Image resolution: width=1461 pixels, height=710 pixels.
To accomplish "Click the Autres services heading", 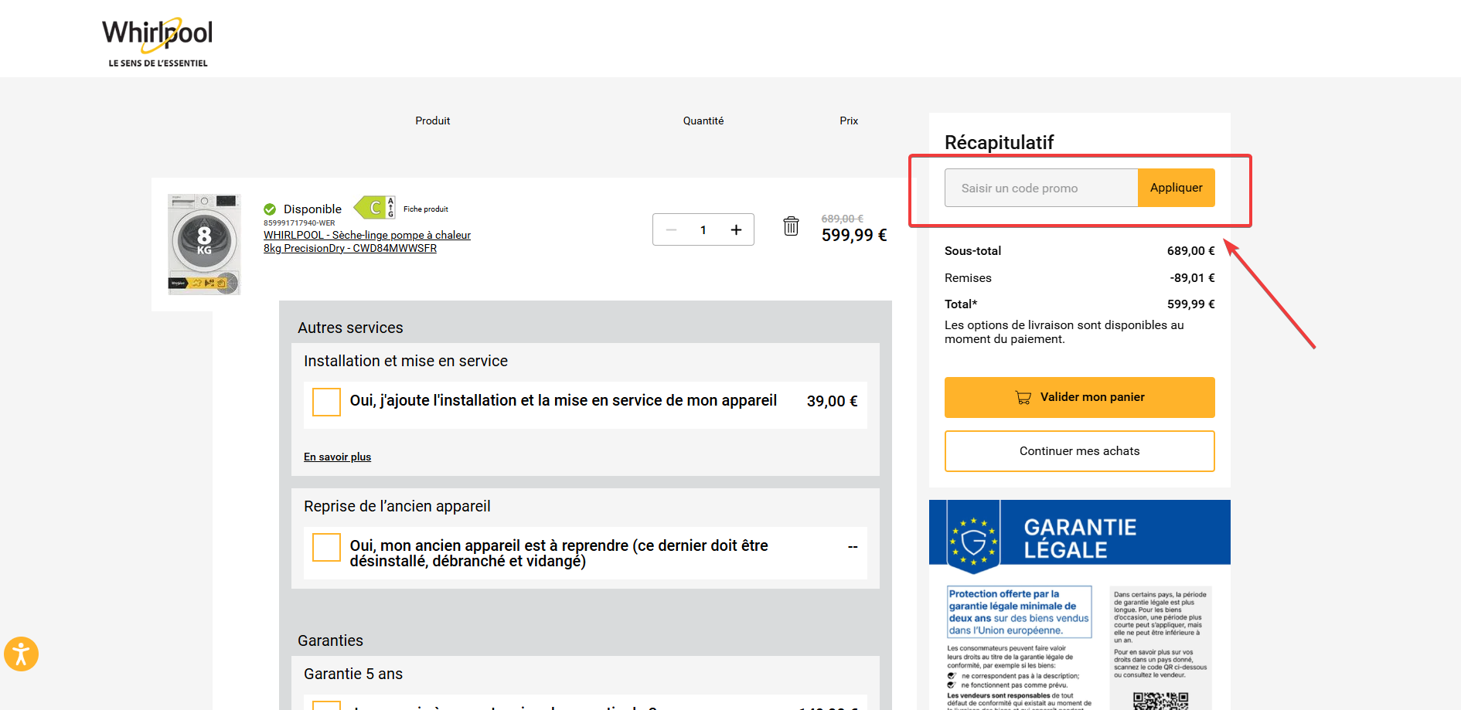I will pos(350,328).
